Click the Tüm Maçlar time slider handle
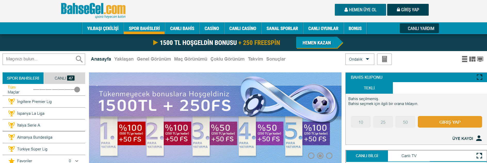 click(77, 90)
